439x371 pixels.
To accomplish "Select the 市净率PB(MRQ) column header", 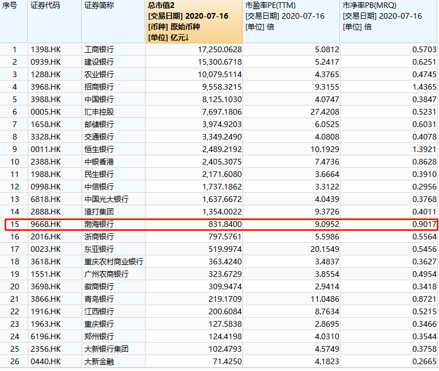I will pos(389,22).
